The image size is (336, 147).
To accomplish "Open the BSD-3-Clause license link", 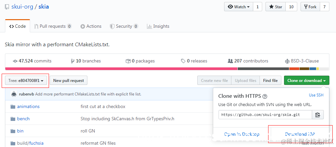I will coord(302,61).
